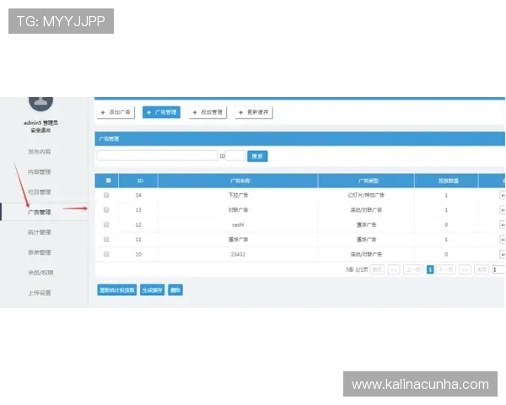506x405 pixels.
Task: Click the 删除 delete button
Action: click(x=175, y=290)
